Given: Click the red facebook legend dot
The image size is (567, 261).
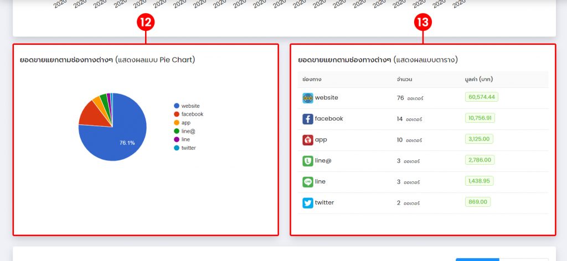Looking at the screenshot, I should tap(177, 114).
